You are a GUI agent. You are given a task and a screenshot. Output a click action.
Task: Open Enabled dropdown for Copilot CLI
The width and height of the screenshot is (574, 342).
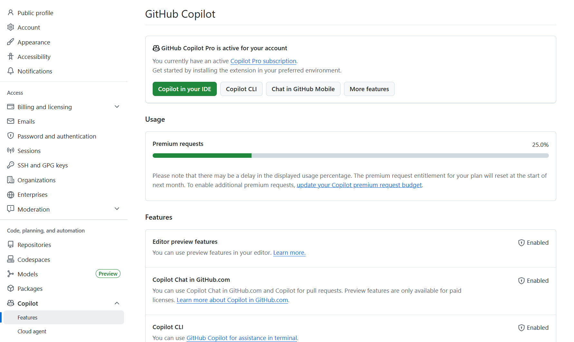coord(533,328)
